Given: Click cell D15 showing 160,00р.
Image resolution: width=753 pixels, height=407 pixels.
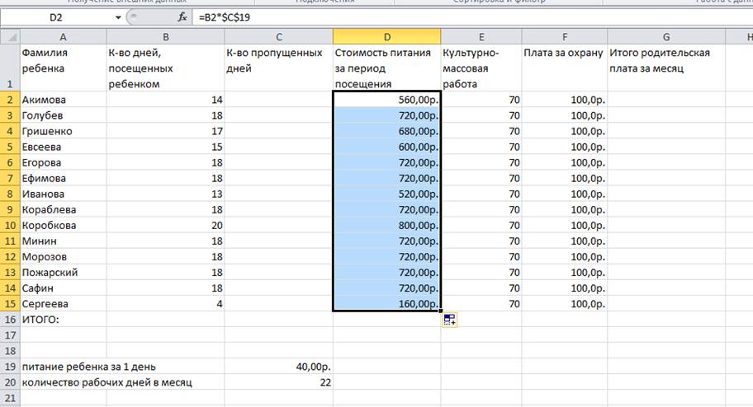Looking at the screenshot, I should pos(386,304).
